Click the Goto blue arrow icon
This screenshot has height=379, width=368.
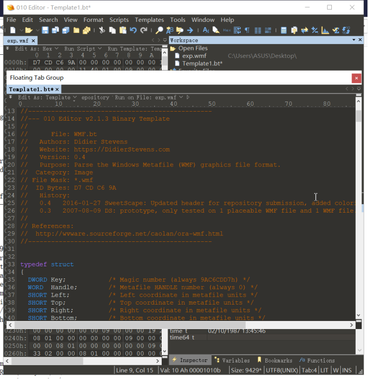(190, 30)
